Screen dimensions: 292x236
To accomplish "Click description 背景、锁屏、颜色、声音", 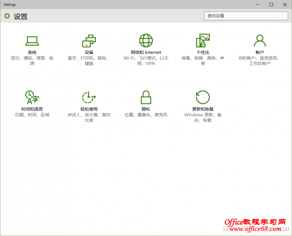I will pyautogui.click(x=203, y=61).
